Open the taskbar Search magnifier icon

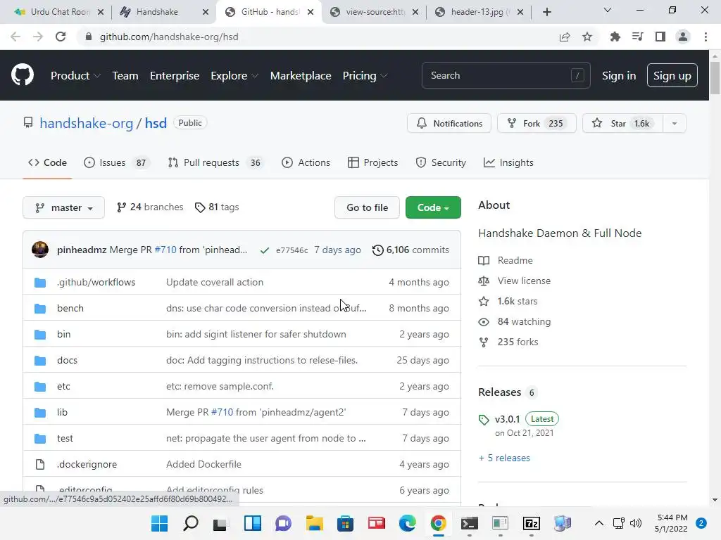point(191,523)
